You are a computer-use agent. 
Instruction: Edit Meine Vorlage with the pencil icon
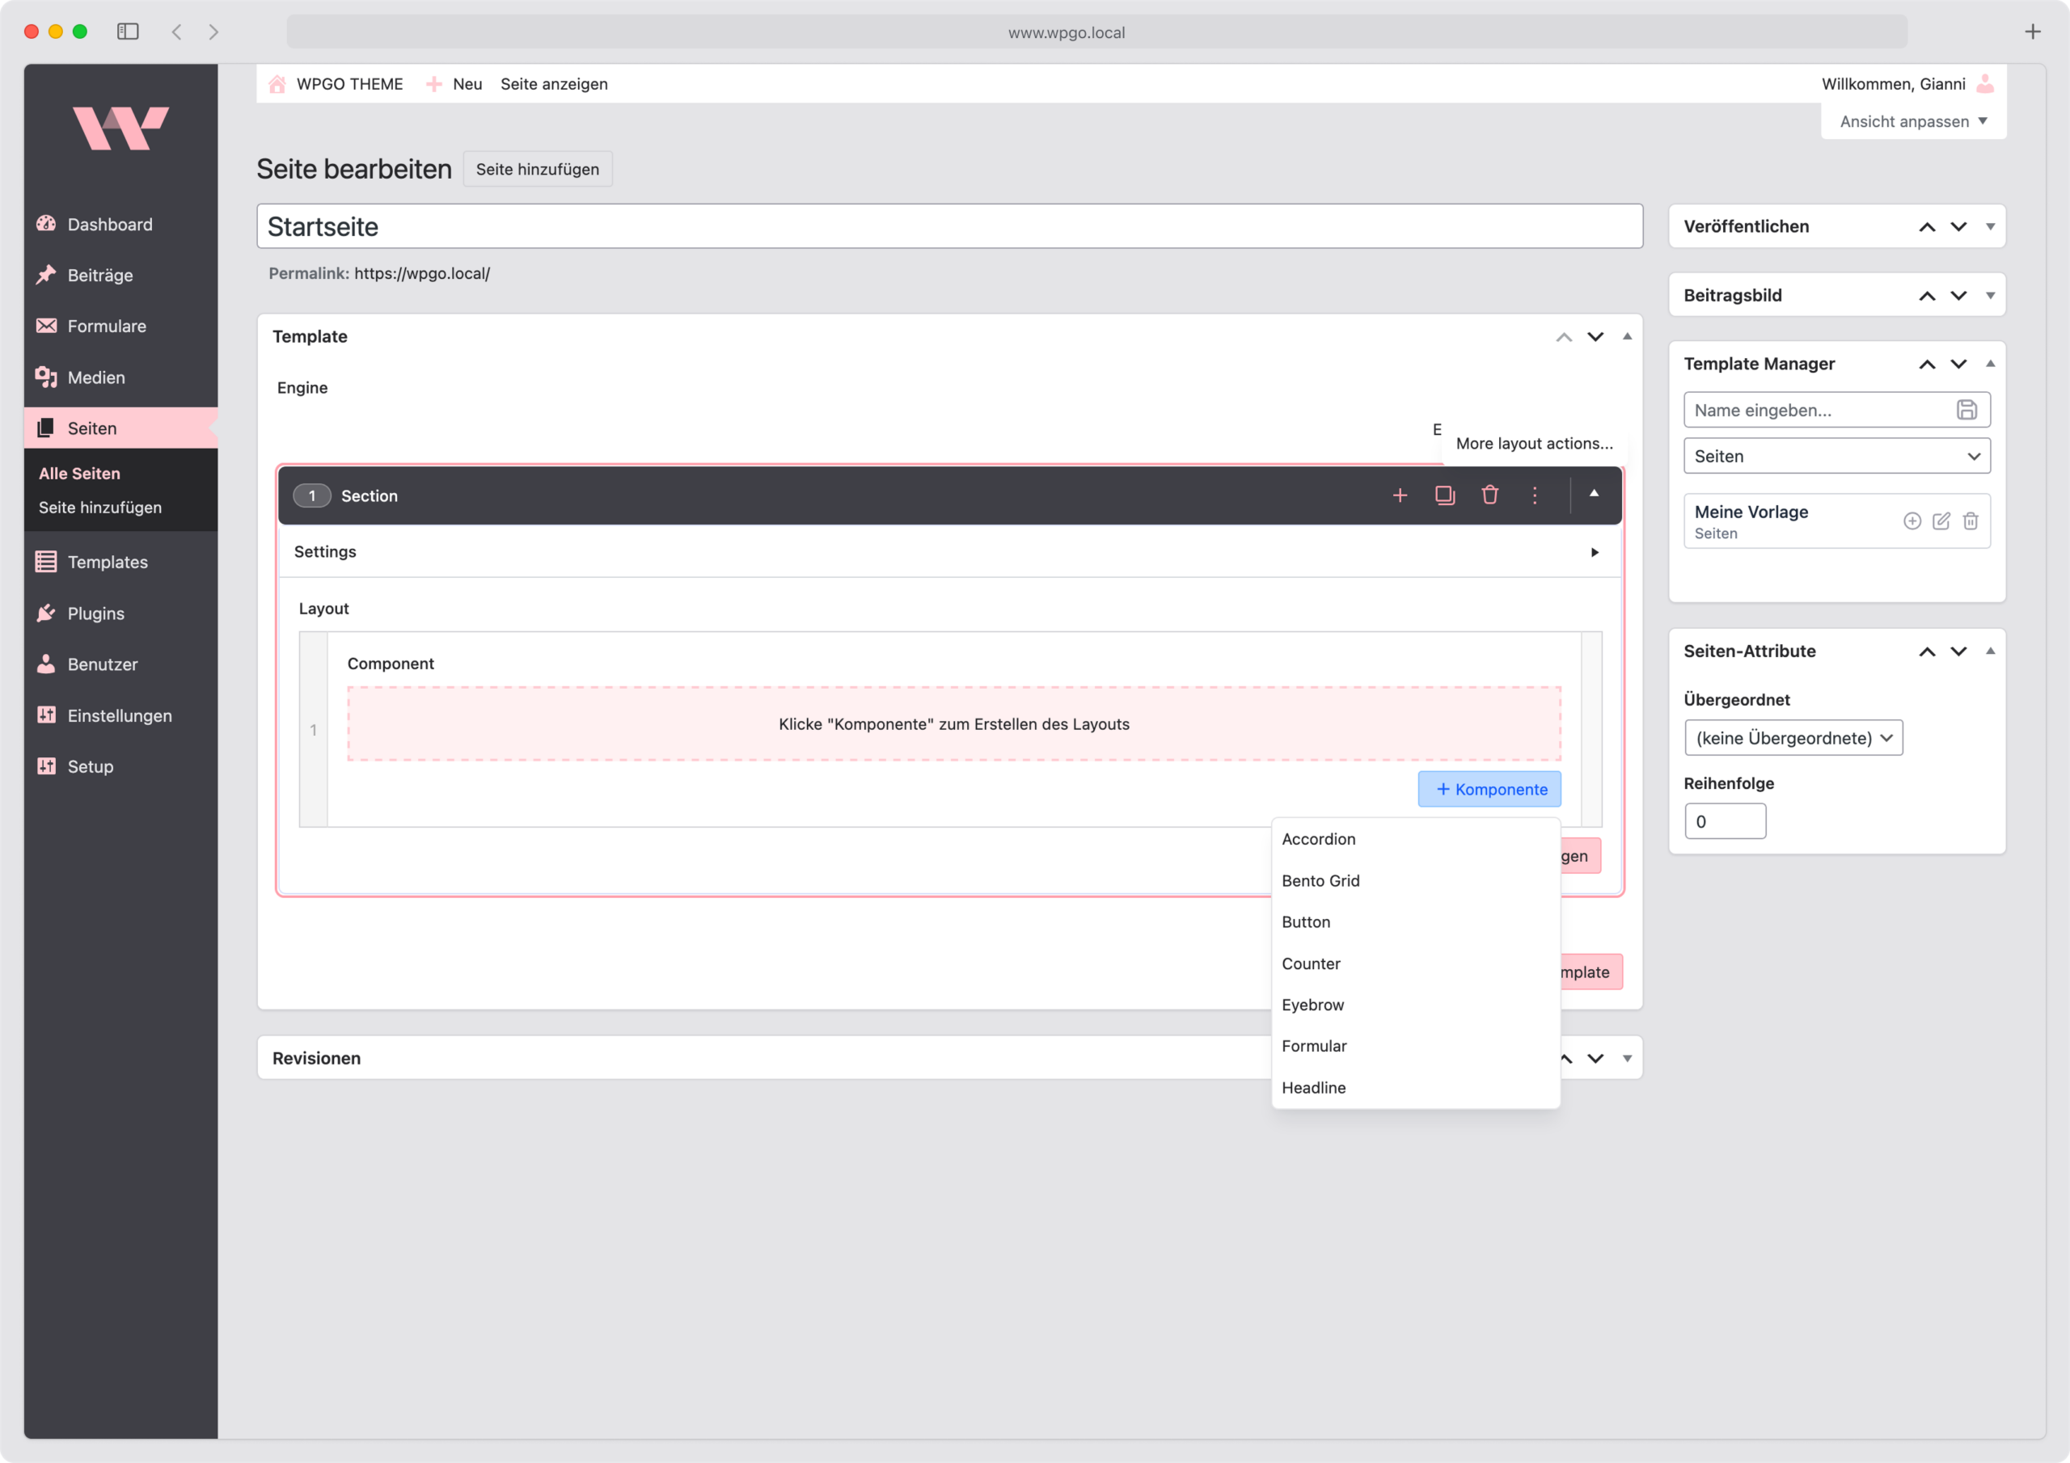[x=1941, y=521]
